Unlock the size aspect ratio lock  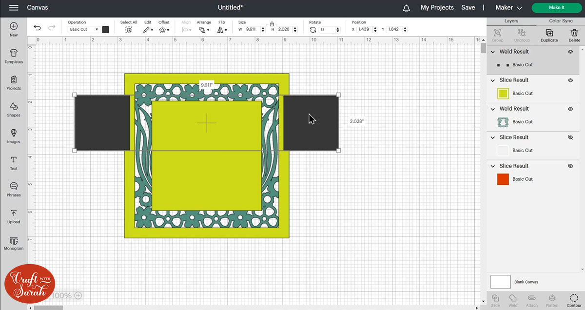coord(272,23)
